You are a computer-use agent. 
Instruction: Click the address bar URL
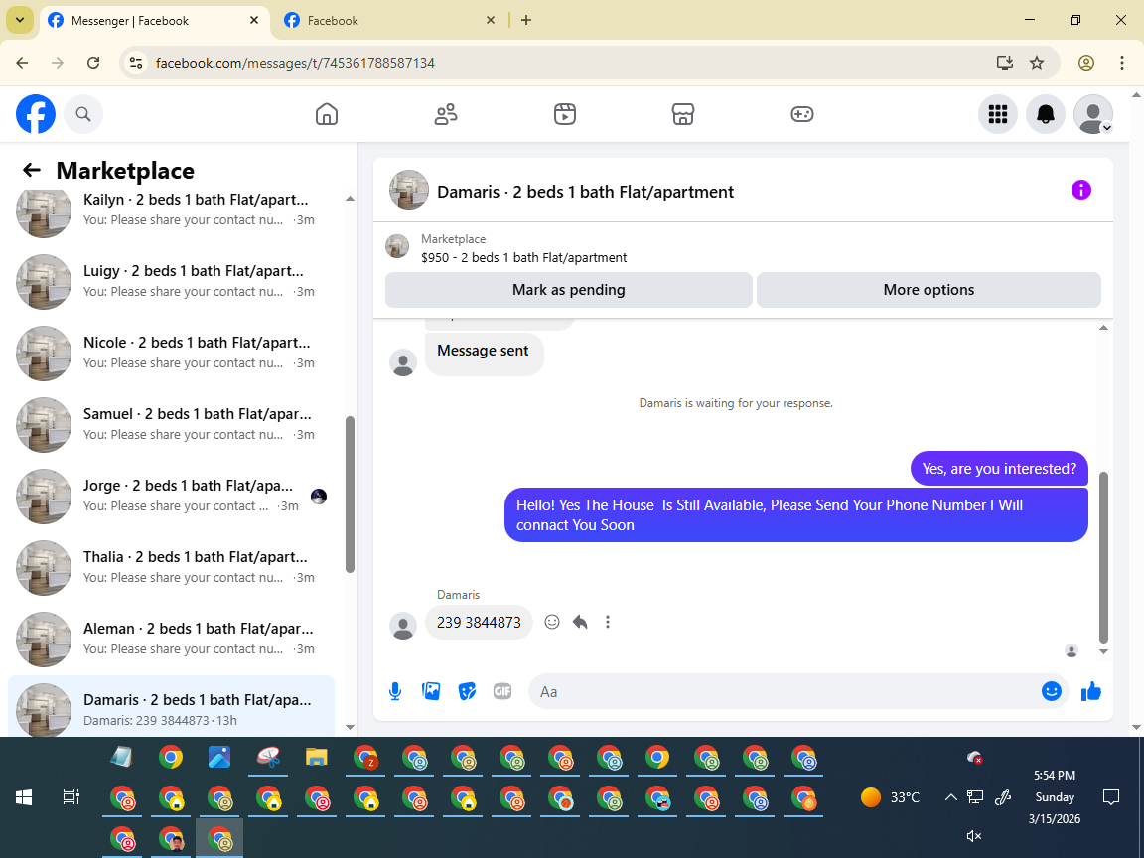(x=296, y=63)
